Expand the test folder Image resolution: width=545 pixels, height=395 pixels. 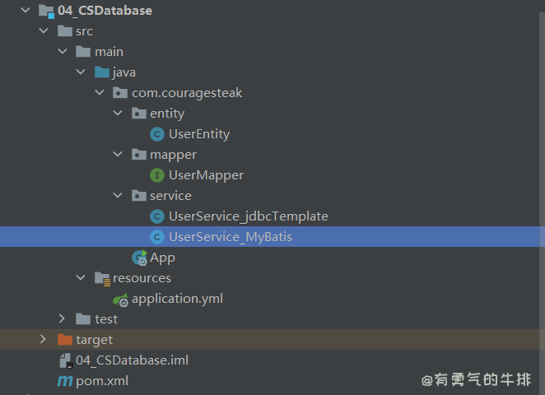63,319
